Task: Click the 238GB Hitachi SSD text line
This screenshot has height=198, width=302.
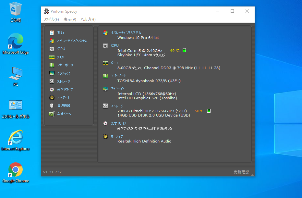Action: 152,111
